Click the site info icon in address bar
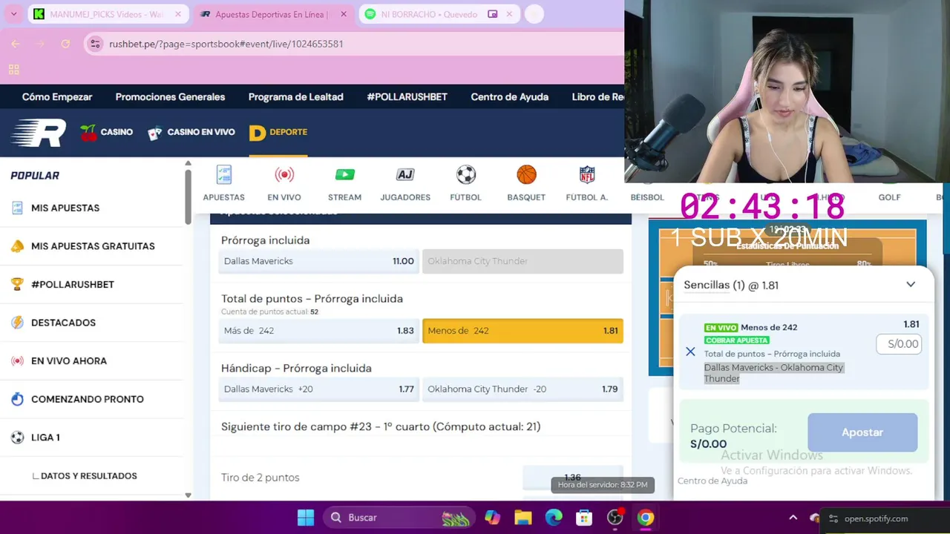The height and width of the screenshot is (534, 950). pos(95,44)
